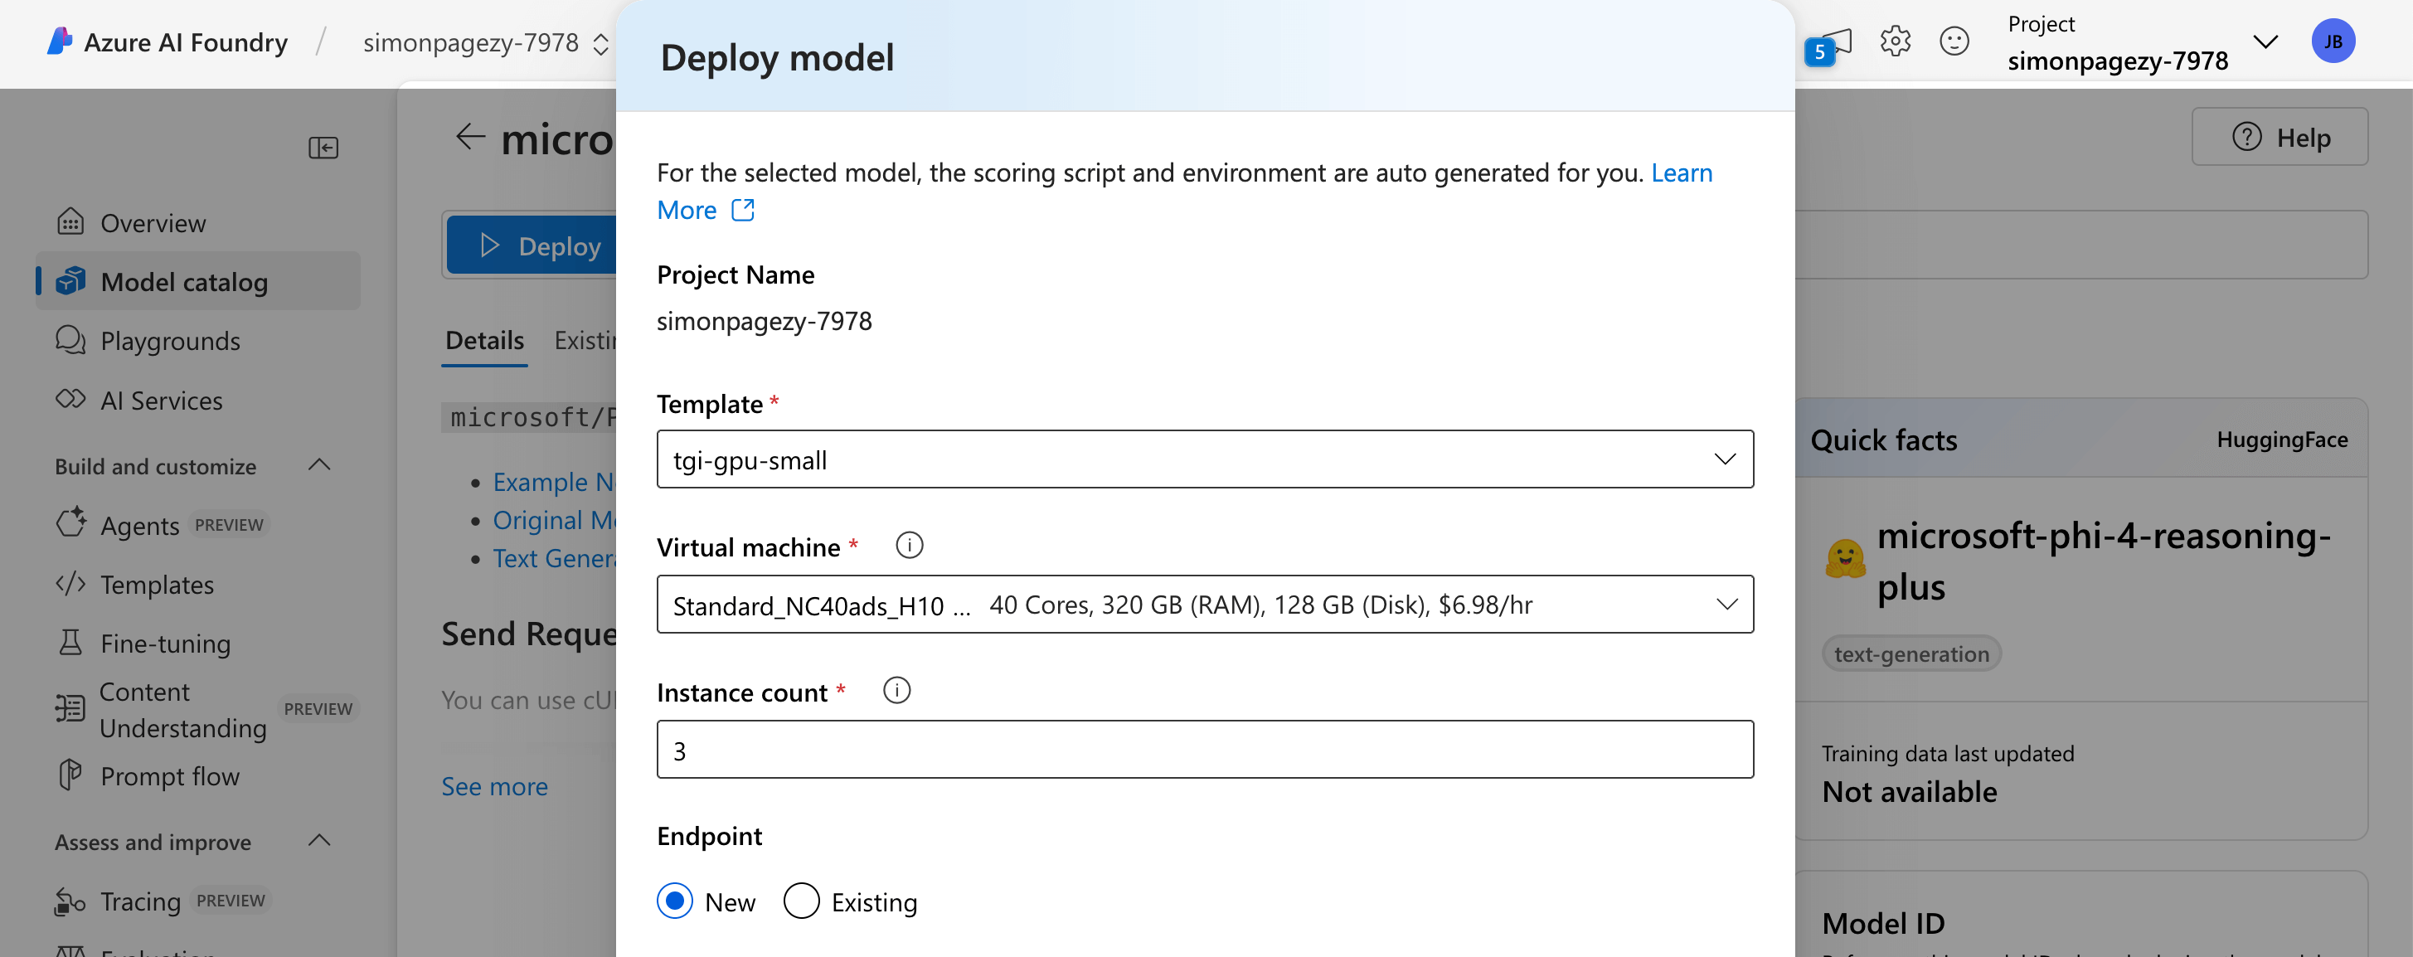Select the New endpoint radio button
2413x957 pixels.
674,901
